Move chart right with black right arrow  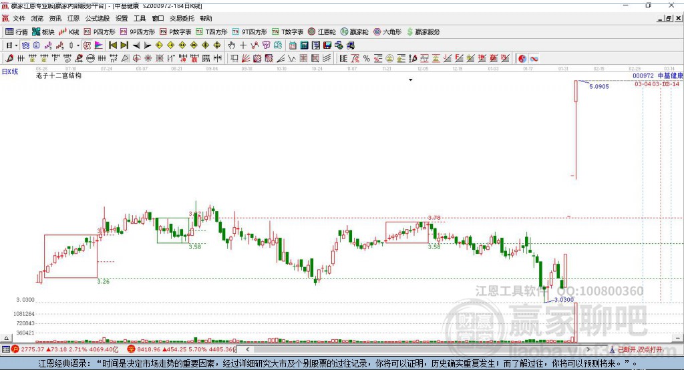148,45
